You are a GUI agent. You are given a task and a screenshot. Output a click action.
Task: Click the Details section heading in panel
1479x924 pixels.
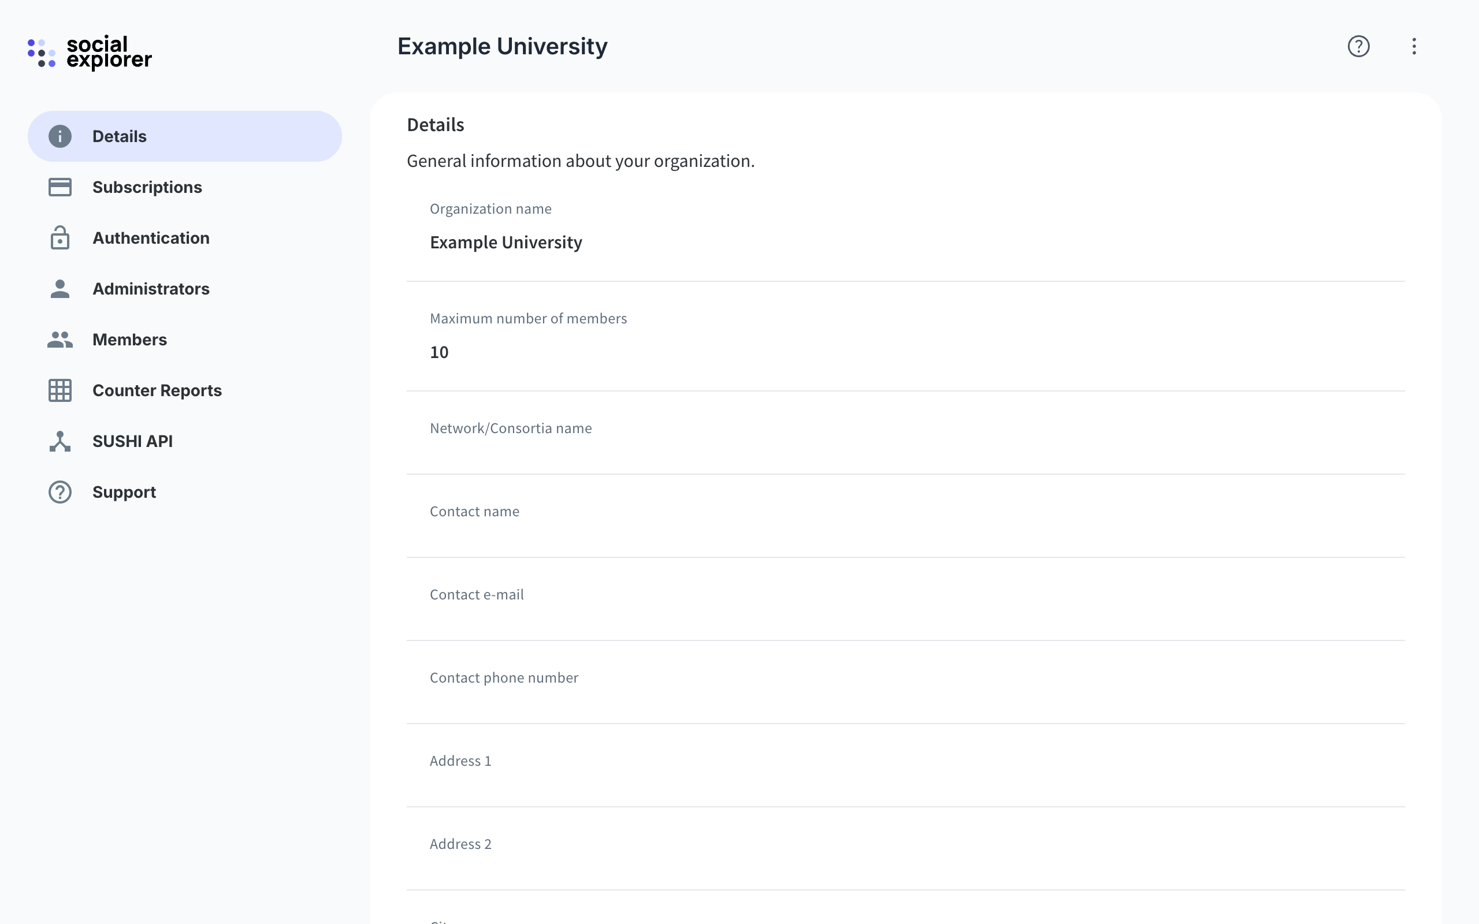click(435, 125)
